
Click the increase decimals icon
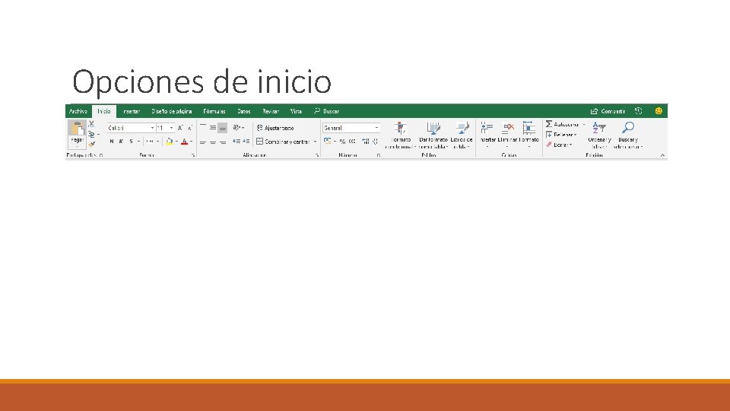click(x=366, y=142)
